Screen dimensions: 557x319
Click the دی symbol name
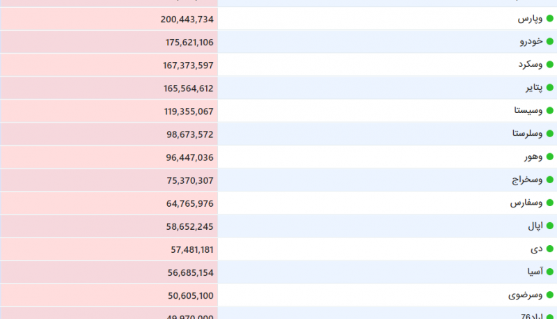[537, 249]
